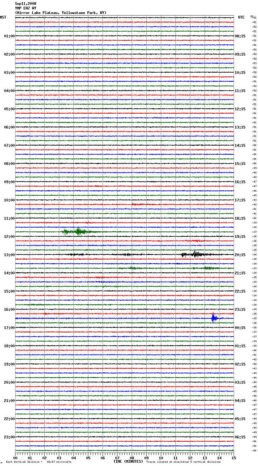The height and width of the screenshot is (466, 258).
Task: Click the "Sep11,2008" date header
Action: click(x=25, y=4)
